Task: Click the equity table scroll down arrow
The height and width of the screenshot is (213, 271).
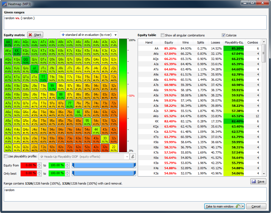Action: (264, 174)
